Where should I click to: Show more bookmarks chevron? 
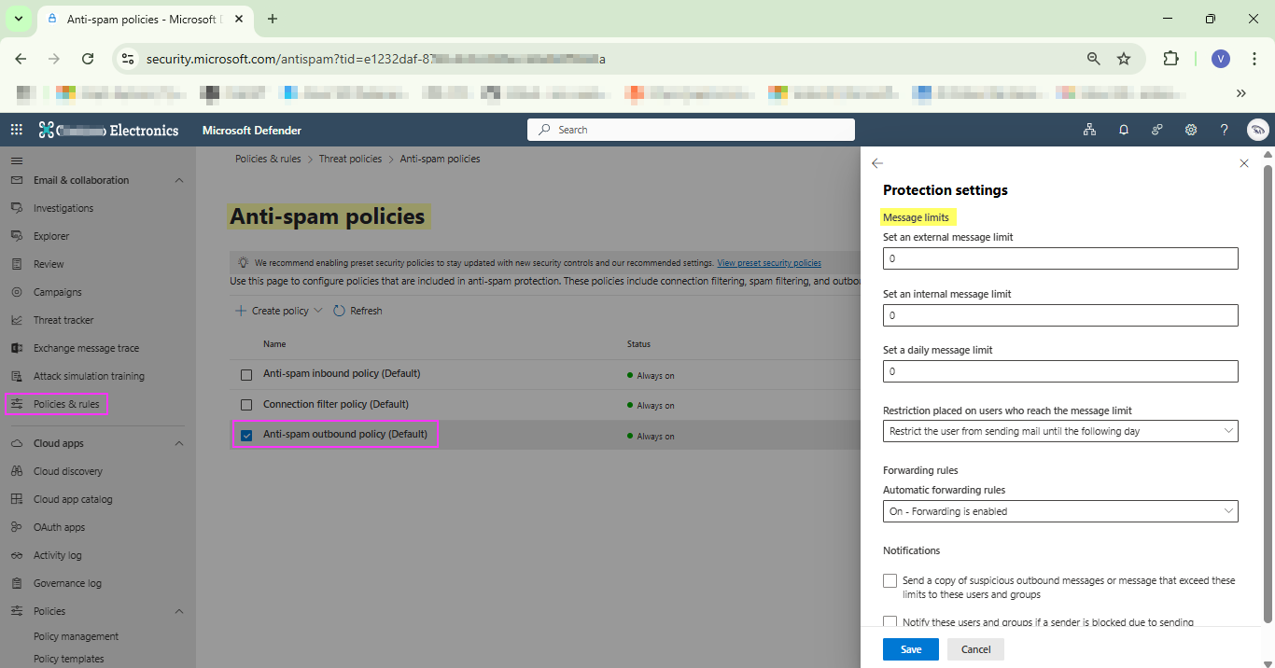coord(1241,92)
